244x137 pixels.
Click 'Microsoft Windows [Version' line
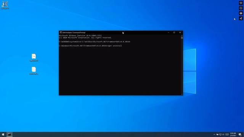80,35
